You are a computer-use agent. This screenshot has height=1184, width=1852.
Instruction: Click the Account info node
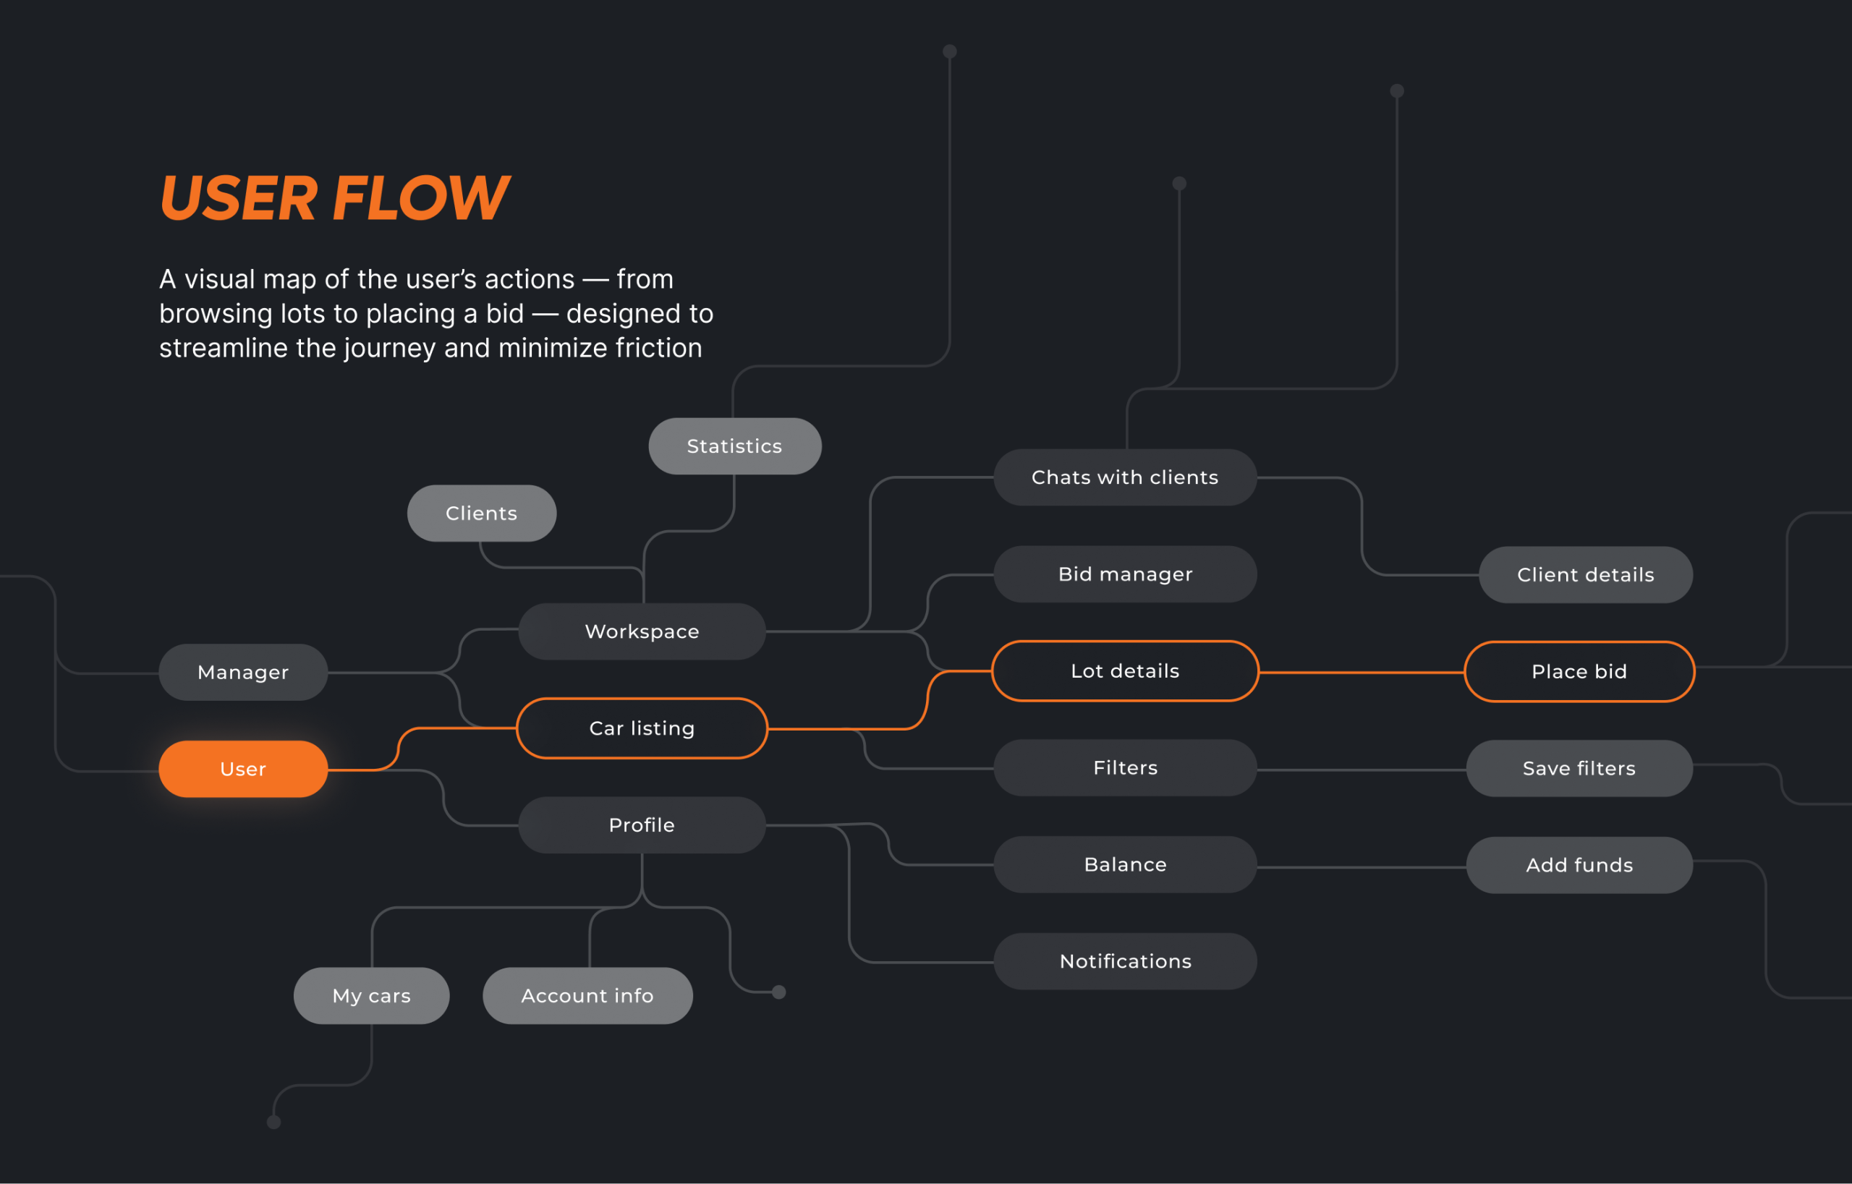587,996
